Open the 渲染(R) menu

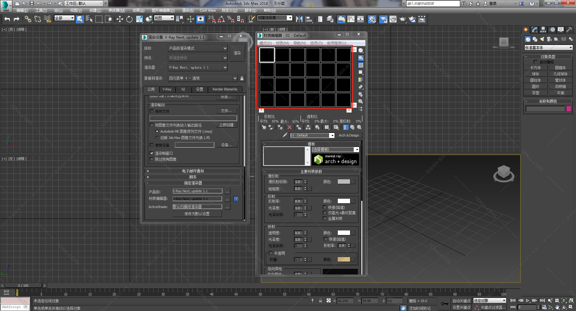coord(188,10)
